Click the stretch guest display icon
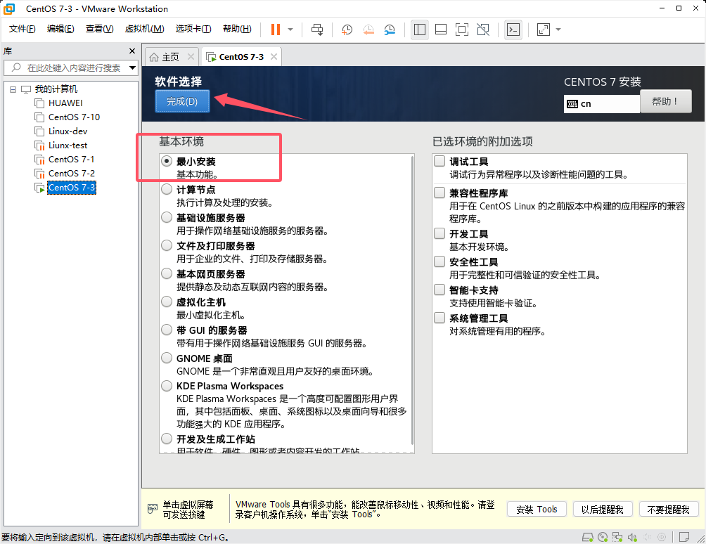The height and width of the screenshot is (544, 706). tap(544, 30)
